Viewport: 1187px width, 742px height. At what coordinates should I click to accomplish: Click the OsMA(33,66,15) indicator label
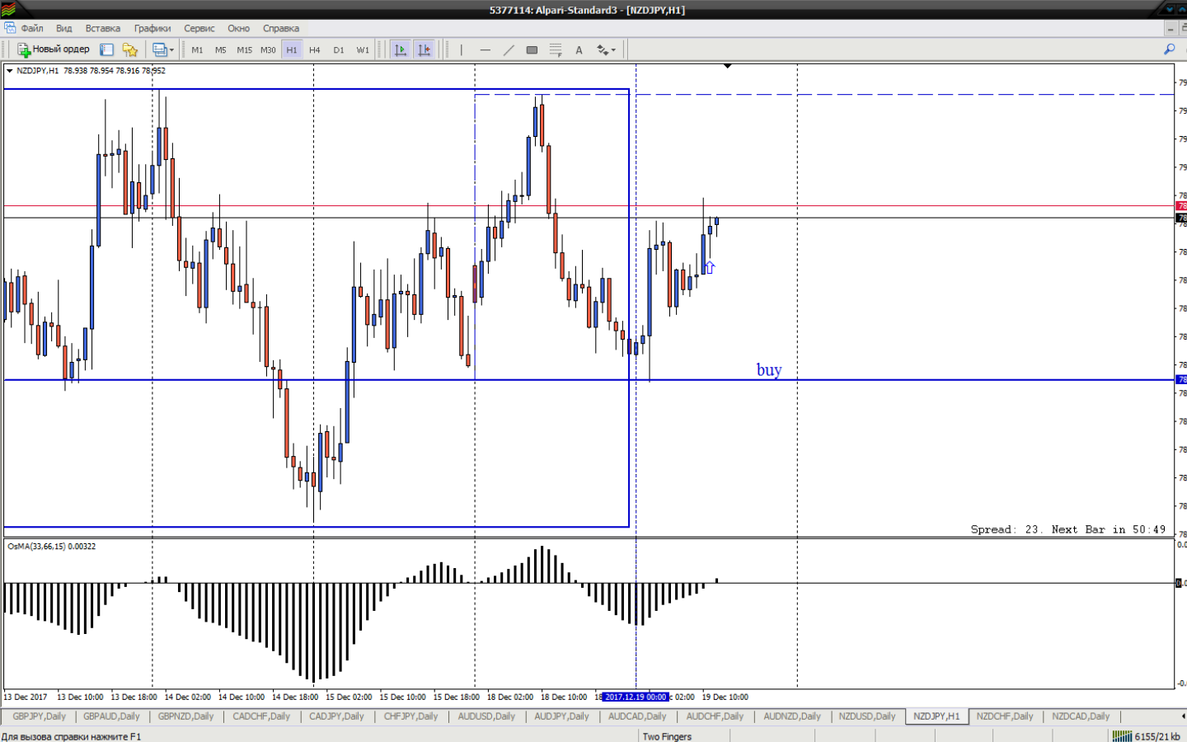coord(51,547)
